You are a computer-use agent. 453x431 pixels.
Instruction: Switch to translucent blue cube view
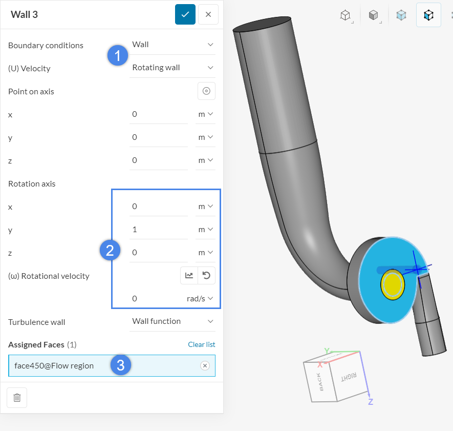(401, 15)
